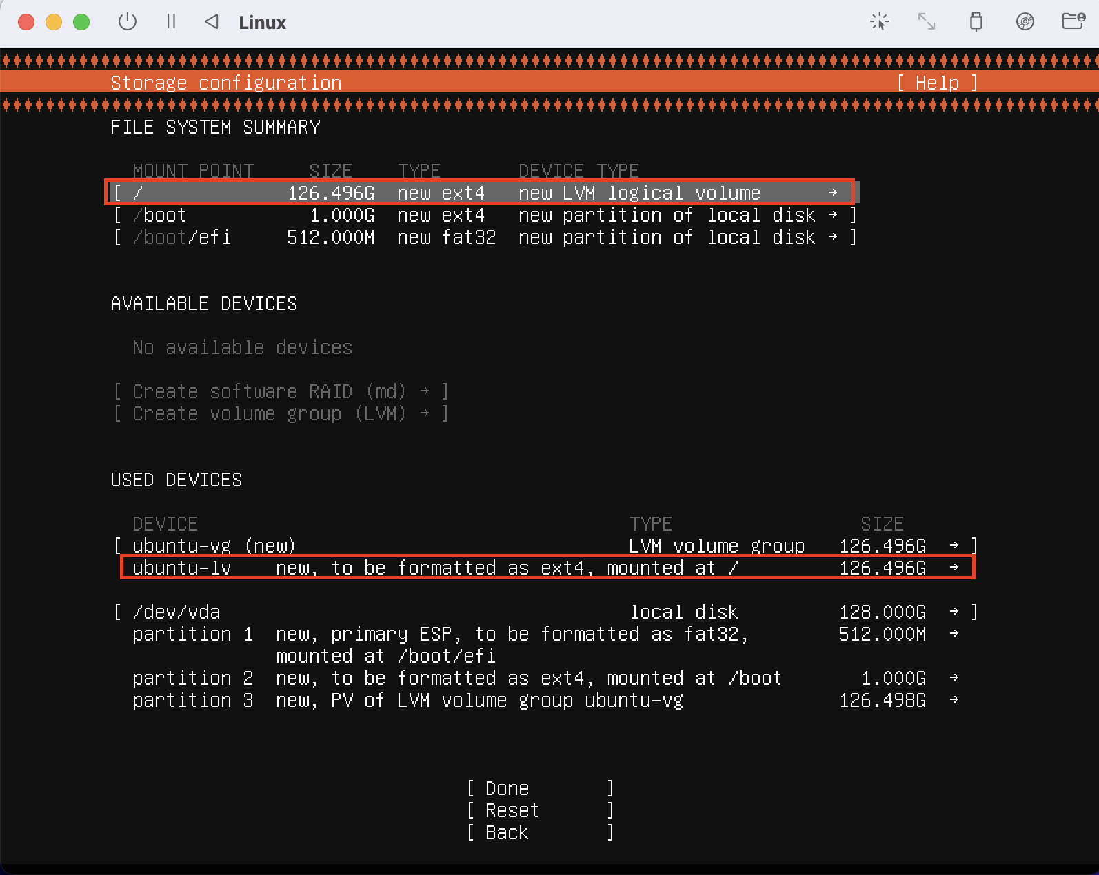
Task: Click the 'local disk' type text
Action: point(684,612)
